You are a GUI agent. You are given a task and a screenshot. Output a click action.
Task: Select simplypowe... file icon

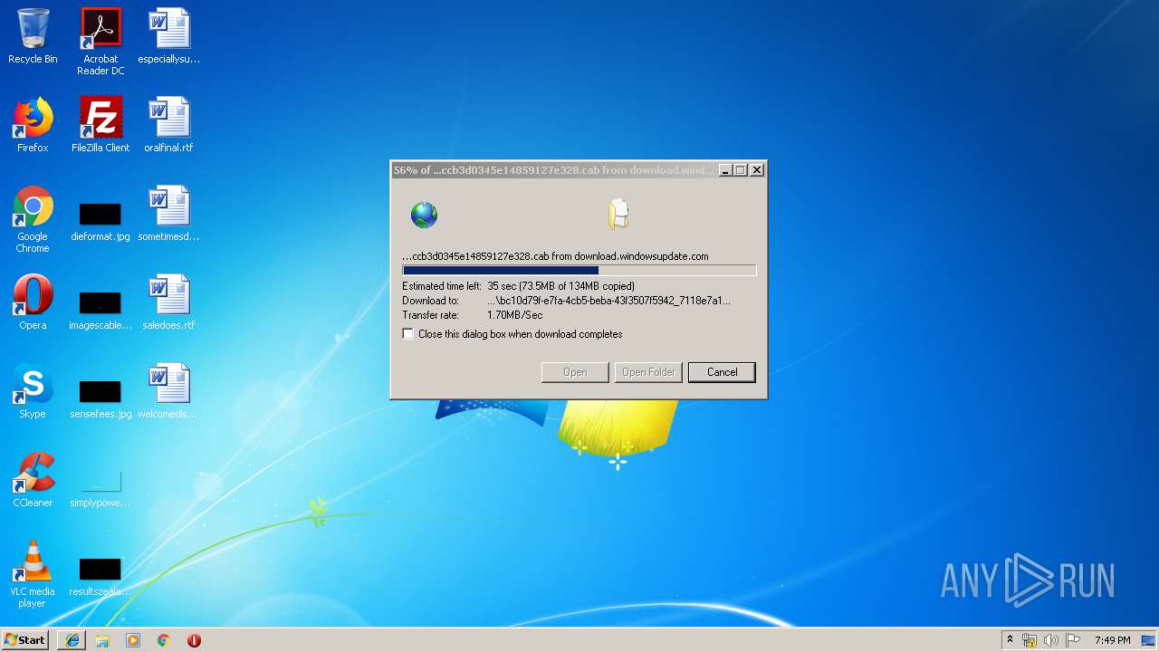(x=101, y=489)
